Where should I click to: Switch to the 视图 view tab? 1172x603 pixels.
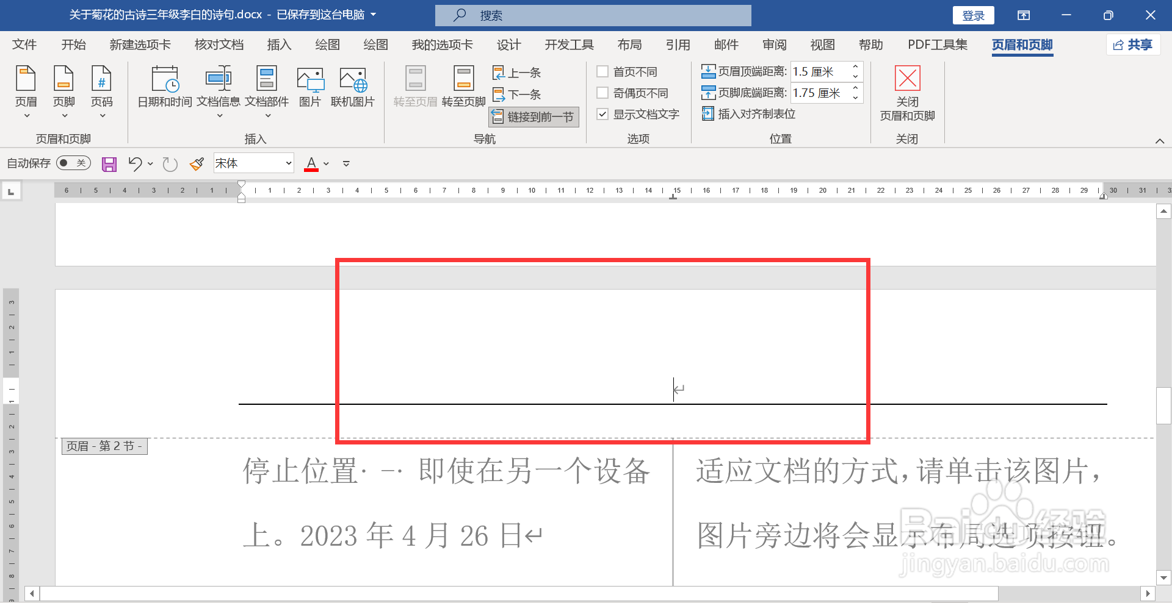(x=822, y=45)
